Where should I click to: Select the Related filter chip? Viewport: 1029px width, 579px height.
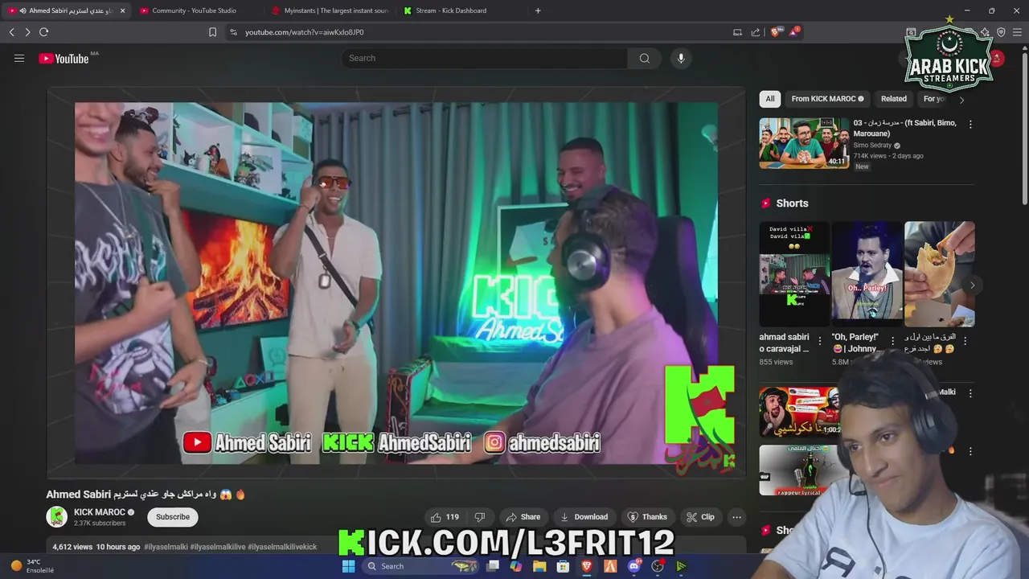[893, 99]
